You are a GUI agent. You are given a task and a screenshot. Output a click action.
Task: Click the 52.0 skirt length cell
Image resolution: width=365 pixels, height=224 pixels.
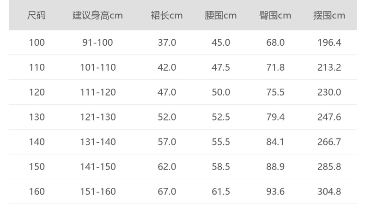pos(167,117)
